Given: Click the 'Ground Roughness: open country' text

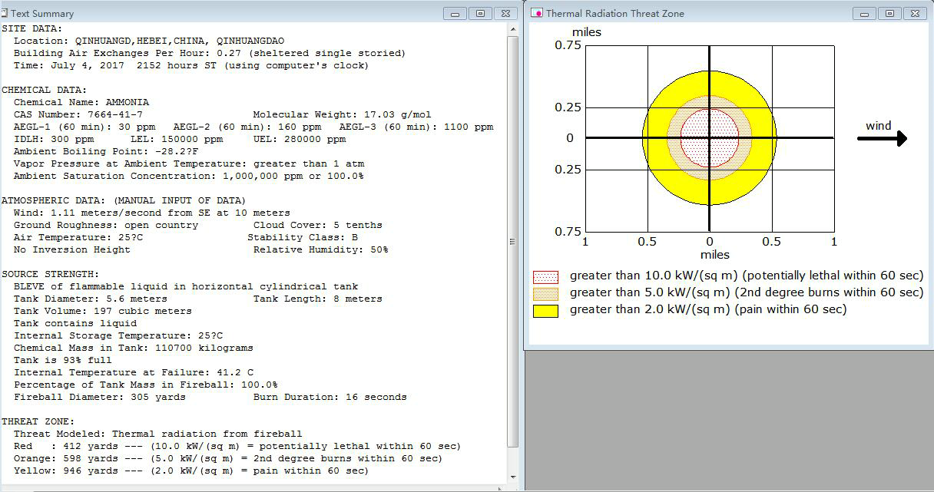Looking at the screenshot, I should (x=106, y=225).
